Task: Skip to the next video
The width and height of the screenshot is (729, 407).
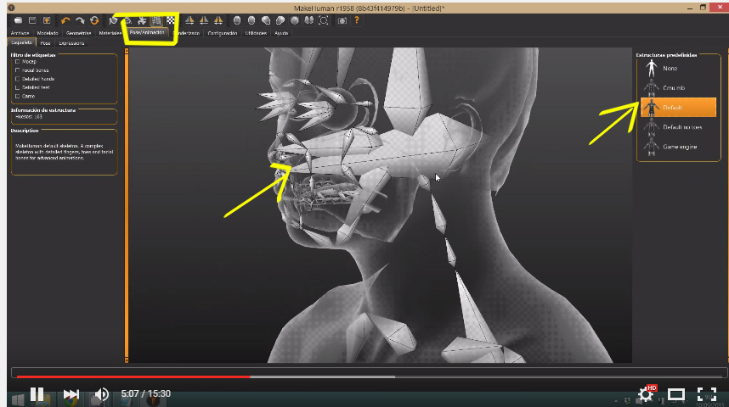Action: 71,394
